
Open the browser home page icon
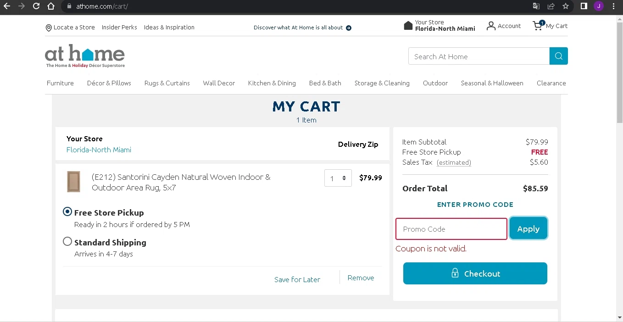[51, 6]
